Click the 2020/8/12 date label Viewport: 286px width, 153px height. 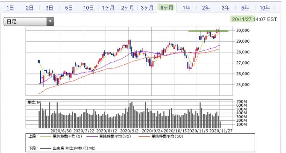pyautogui.click(x=107, y=131)
